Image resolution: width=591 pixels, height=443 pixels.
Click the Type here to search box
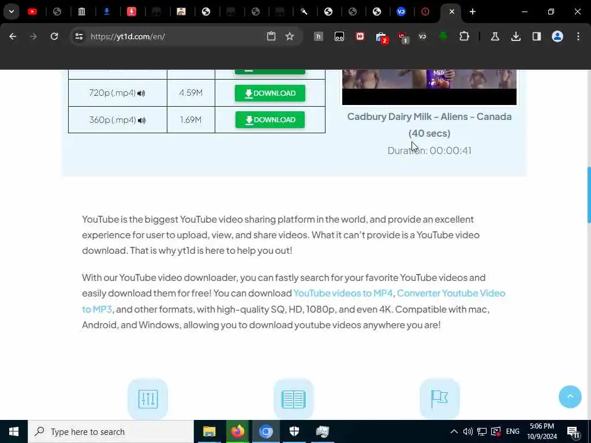(111, 431)
